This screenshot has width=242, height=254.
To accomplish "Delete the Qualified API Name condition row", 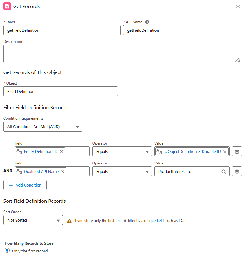I will pyautogui.click(x=237, y=171).
